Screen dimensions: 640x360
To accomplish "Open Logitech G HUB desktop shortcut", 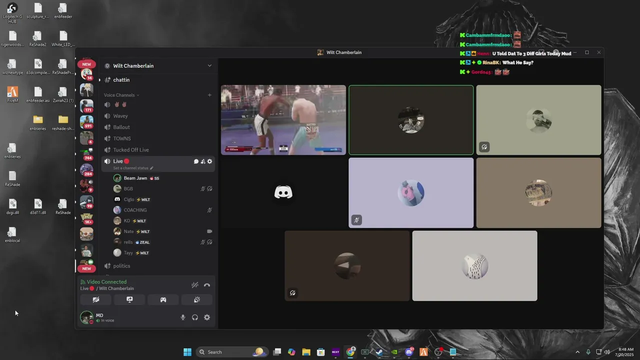I will point(12,13).
